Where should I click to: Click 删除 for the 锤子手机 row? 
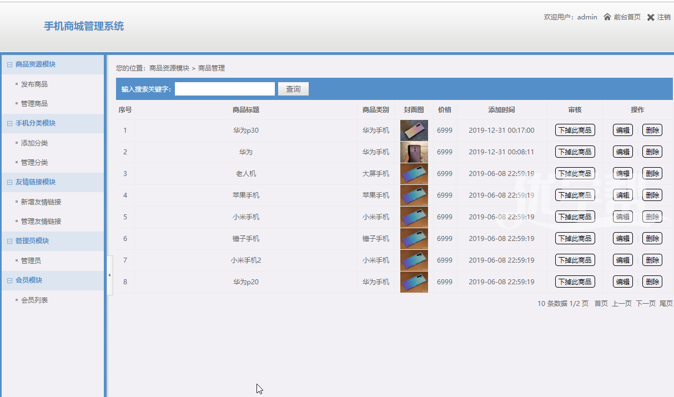point(652,239)
